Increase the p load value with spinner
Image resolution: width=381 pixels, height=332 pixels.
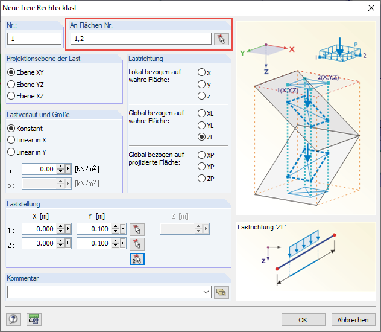[x=60, y=167]
